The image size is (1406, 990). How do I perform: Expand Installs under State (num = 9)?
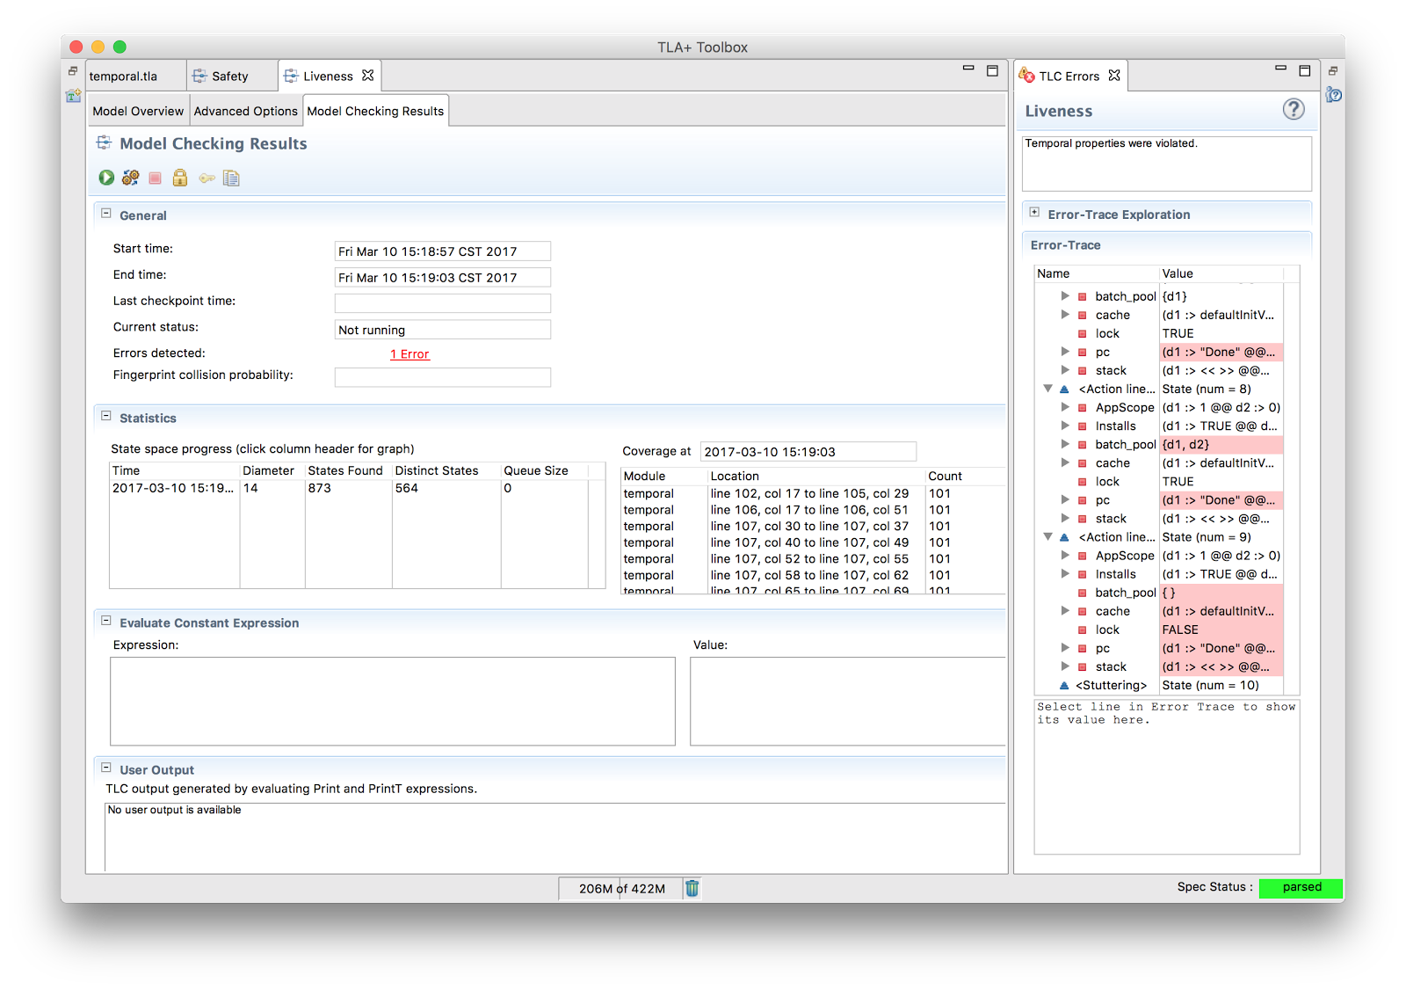click(1065, 574)
